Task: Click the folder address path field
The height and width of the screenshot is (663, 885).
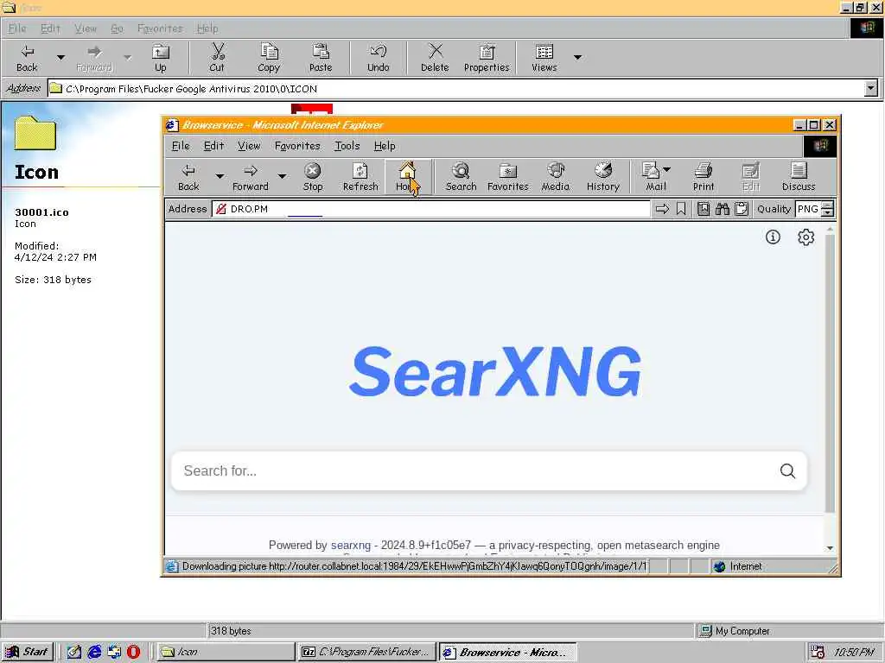Action: (456, 89)
